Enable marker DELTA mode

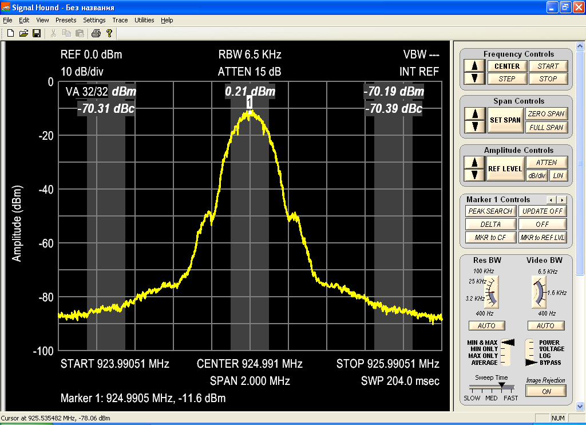pyautogui.click(x=490, y=225)
